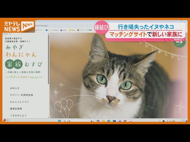The width and height of the screenshot is (190, 142).
Task: Open Google Chrome from the taskbar
Action: (x=125, y=121)
